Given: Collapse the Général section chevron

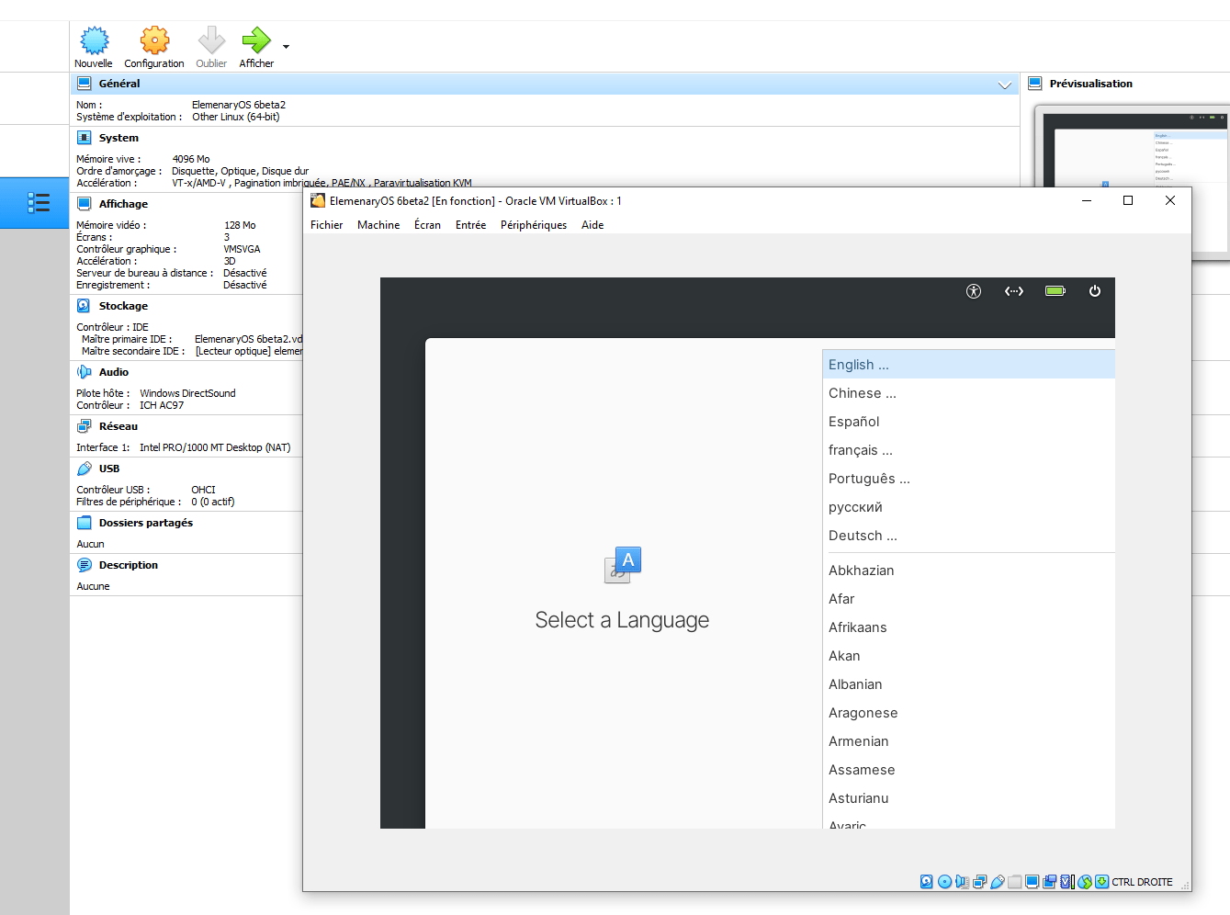Looking at the screenshot, I should (1005, 85).
